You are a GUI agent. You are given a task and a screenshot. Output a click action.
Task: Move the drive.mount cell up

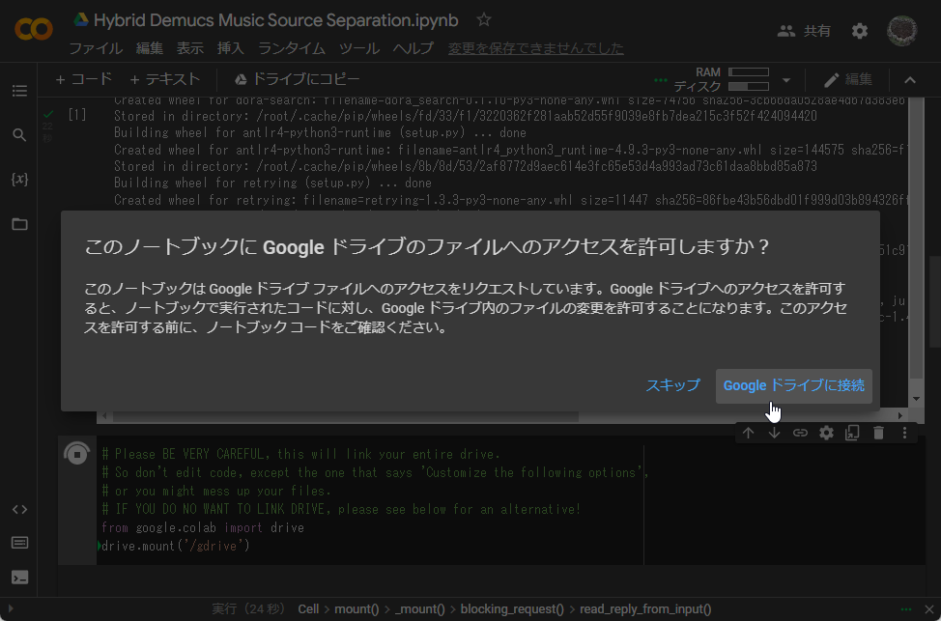748,433
